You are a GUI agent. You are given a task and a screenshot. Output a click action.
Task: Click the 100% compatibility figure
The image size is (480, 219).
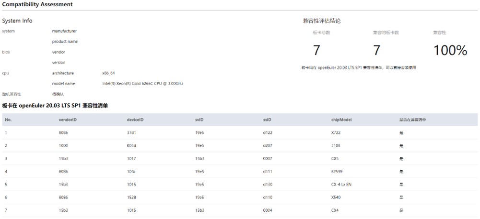450,50
